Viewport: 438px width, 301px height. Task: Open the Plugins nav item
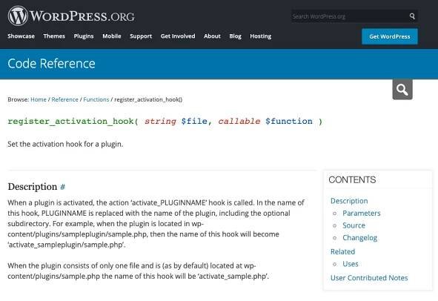(84, 36)
